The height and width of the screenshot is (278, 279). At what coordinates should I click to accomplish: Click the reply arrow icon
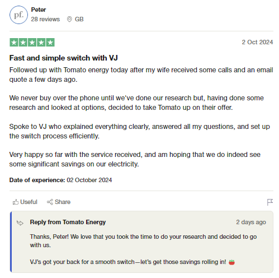tap(20, 223)
